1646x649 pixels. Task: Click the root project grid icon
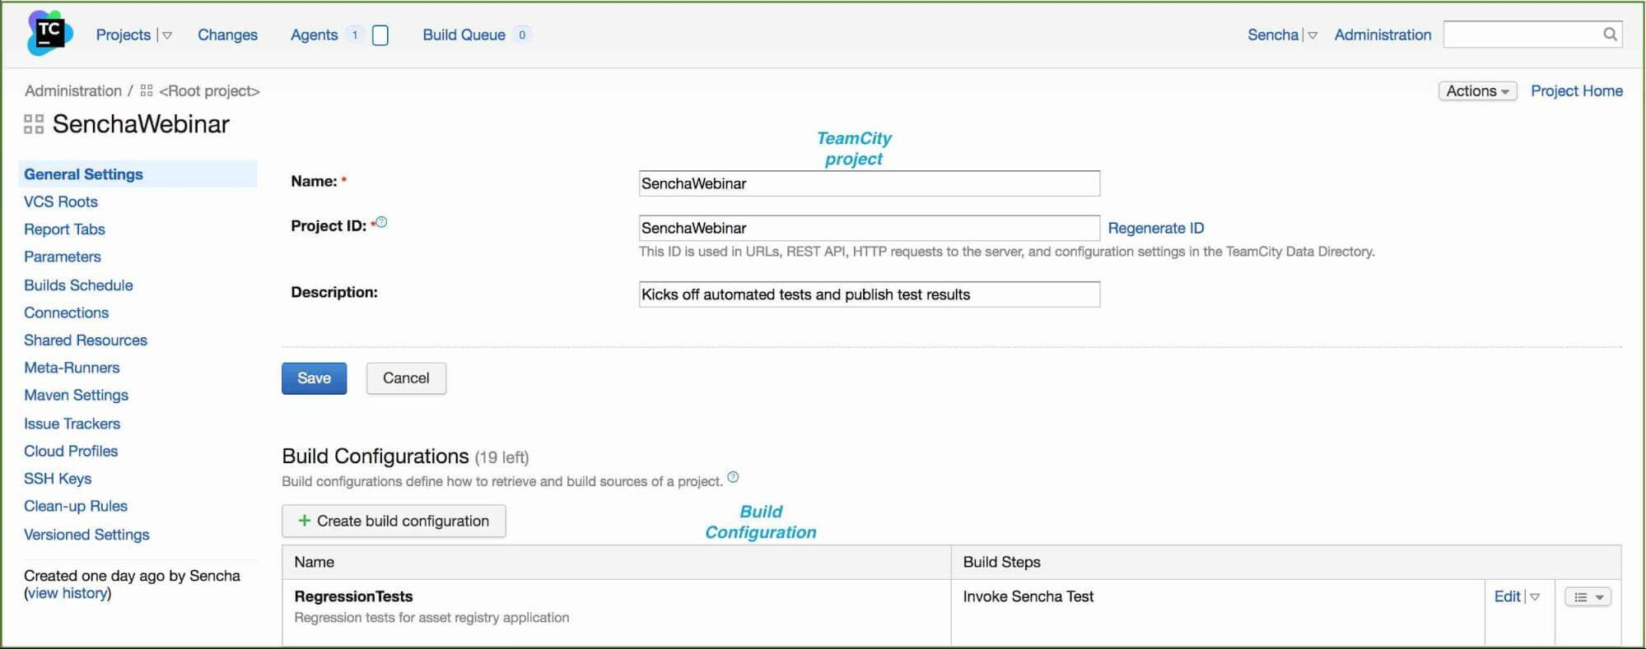[147, 90]
